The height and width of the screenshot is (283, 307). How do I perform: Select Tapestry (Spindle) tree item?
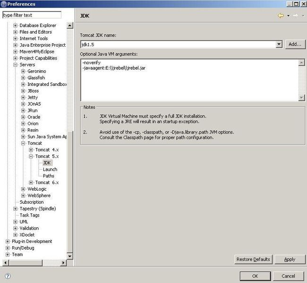point(38,208)
